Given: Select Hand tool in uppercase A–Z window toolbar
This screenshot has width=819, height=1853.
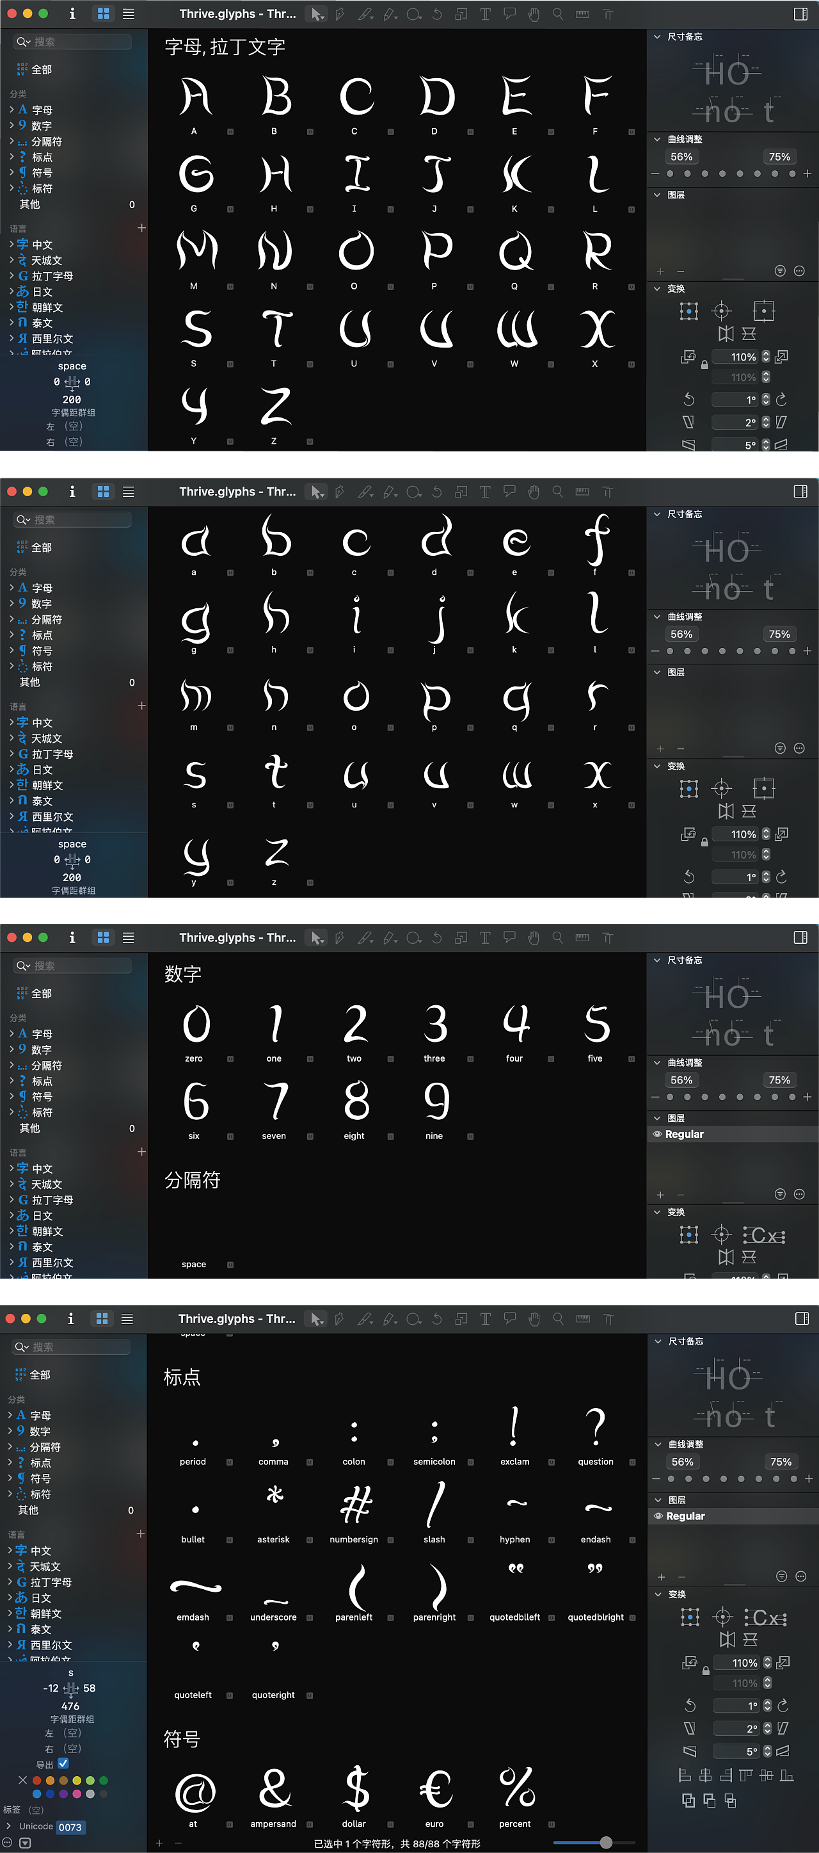Looking at the screenshot, I should point(534,13).
